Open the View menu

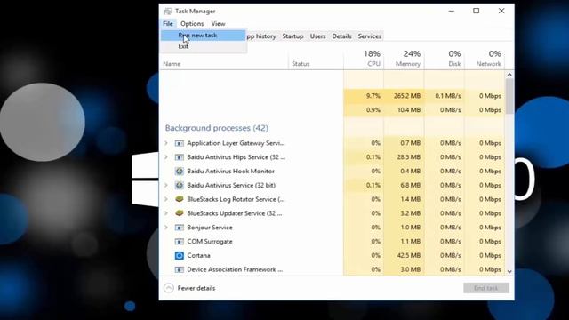[x=218, y=24]
